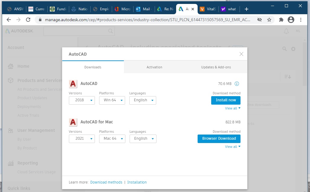
Task: Open the browser extensions puzzle icon
Action: tap(281, 20)
